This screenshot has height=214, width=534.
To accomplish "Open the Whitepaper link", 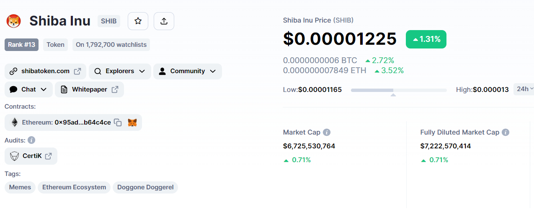I will pyautogui.click(x=89, y=89).
